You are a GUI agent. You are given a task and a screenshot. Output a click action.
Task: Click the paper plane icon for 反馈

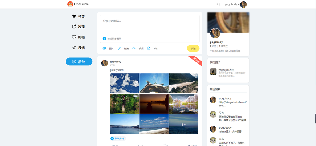(x=74, y=48)
